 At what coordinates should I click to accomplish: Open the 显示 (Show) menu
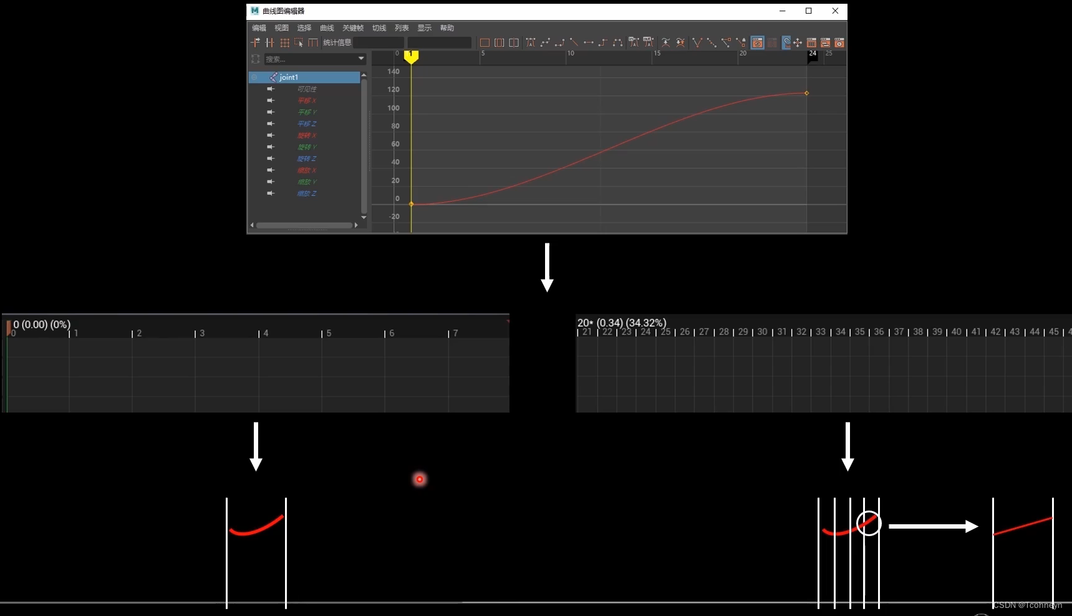coord(424,28)
